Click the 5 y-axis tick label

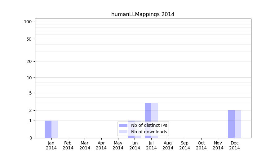tap(30, 93)
